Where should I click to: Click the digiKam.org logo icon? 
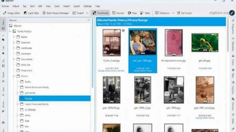click(x=232, y=13)
